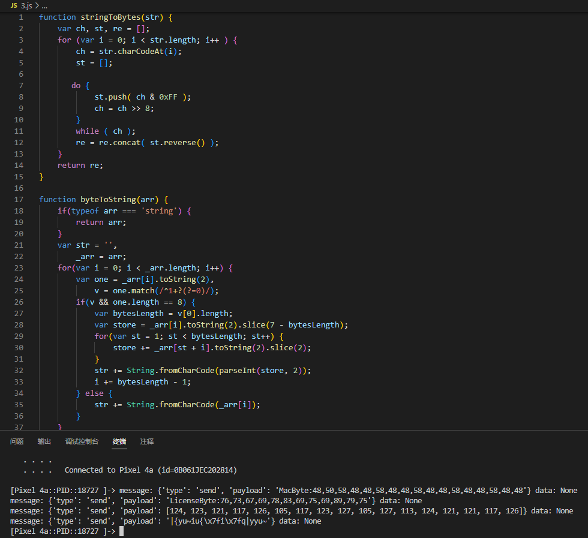Click line number 17 in the gutter

19,199
